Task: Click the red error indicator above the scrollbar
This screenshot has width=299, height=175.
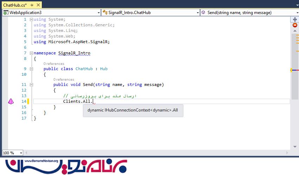Action: [x=295, y=25]
